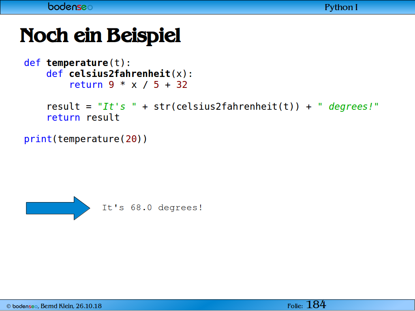The width and height of the screenshot is (415, 311).
Task: Click the 'return 9 * x / 5 + 32' line
Action: click(x=128, y=85)
